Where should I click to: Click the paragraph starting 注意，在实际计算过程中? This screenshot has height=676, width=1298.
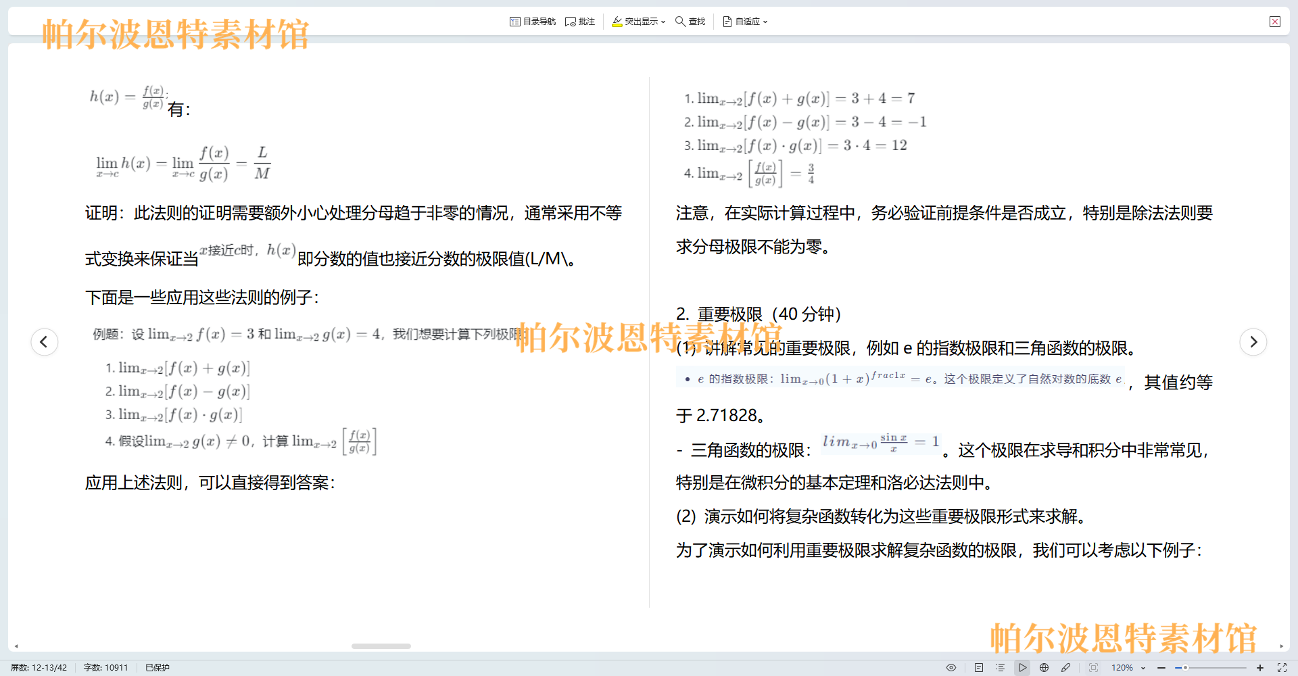click(x=944, y=230)
